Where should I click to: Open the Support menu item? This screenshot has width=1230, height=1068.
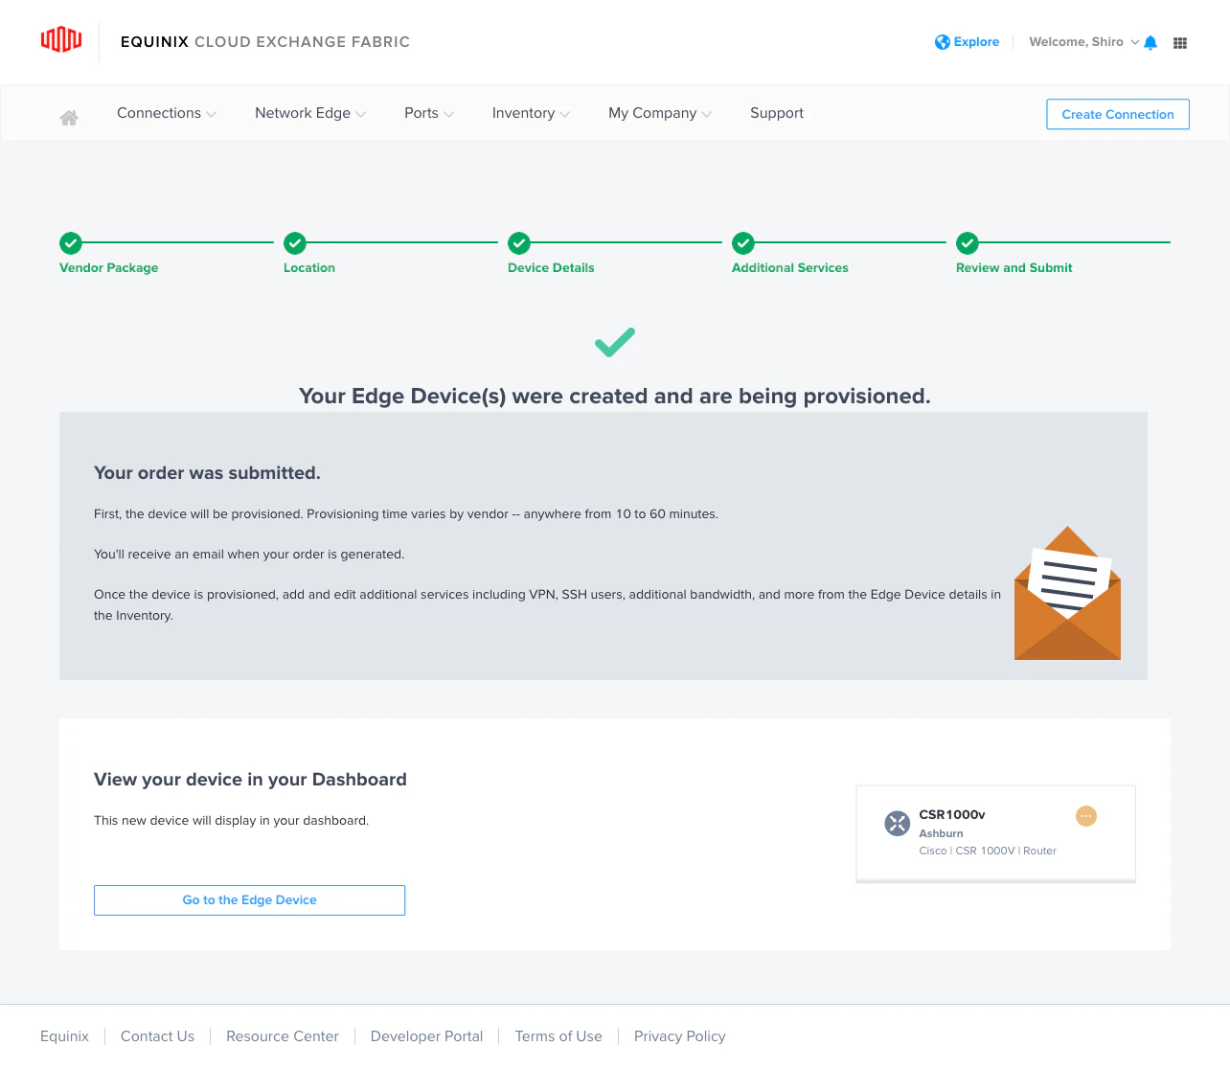[x=777, y=113]
